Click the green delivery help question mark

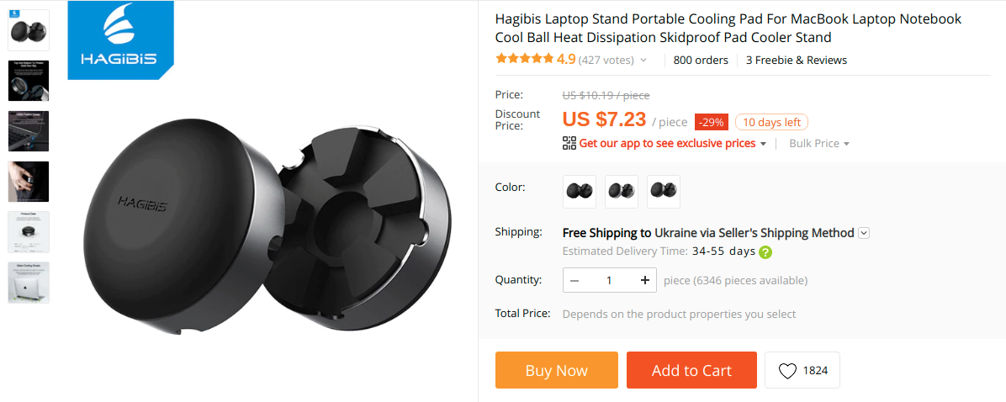coord(765,251)
